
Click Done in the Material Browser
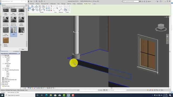tap(23, 49)
